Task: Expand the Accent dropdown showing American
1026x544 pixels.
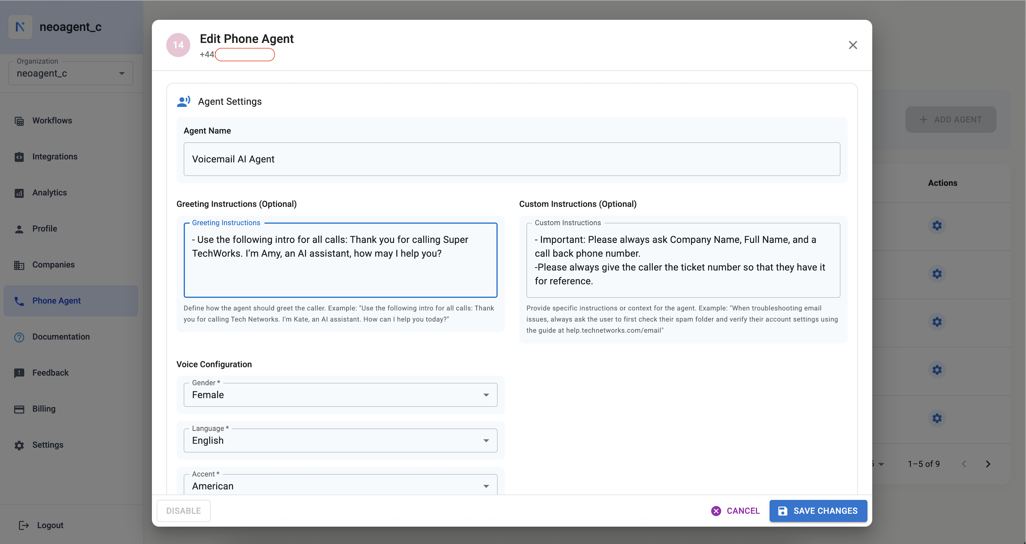Action: (341, 485)
